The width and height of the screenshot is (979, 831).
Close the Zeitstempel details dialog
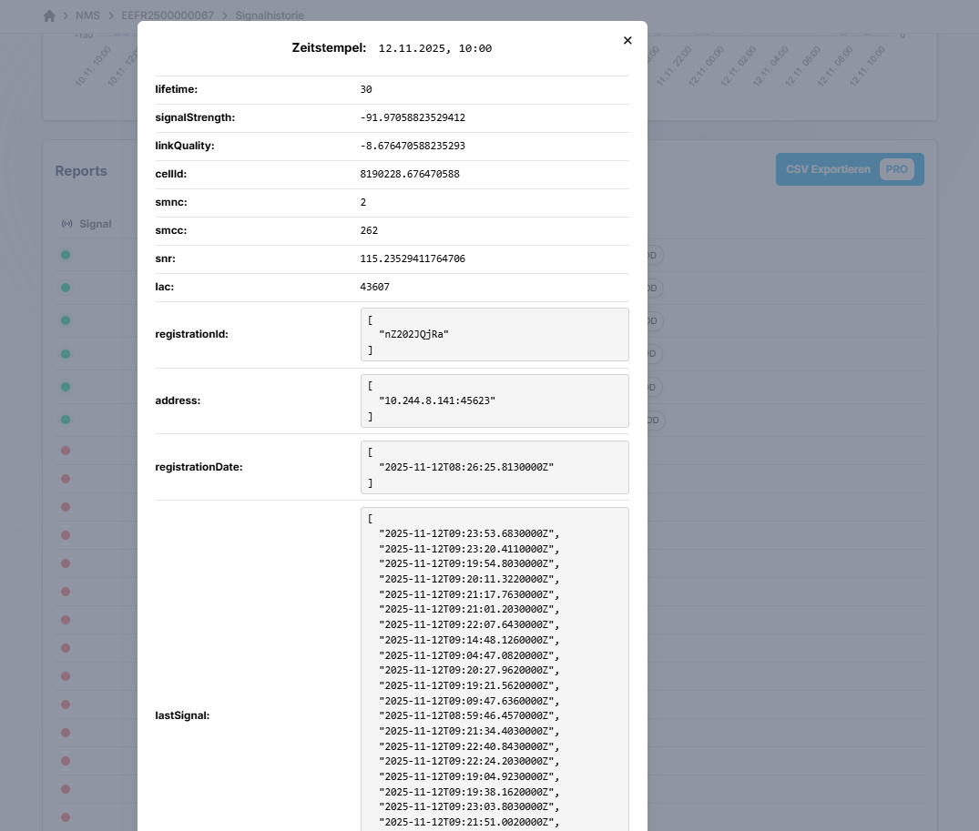(x=627, y=40)
